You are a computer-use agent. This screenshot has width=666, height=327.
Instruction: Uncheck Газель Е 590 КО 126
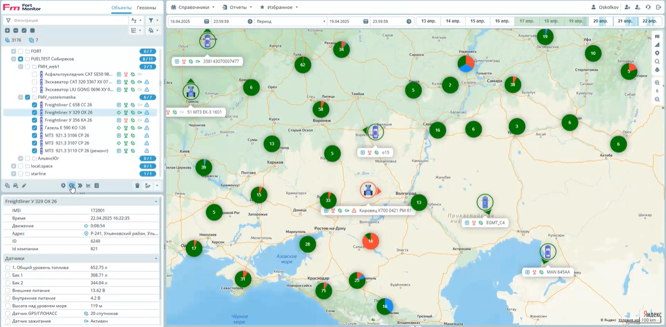(x=34, y=127)
